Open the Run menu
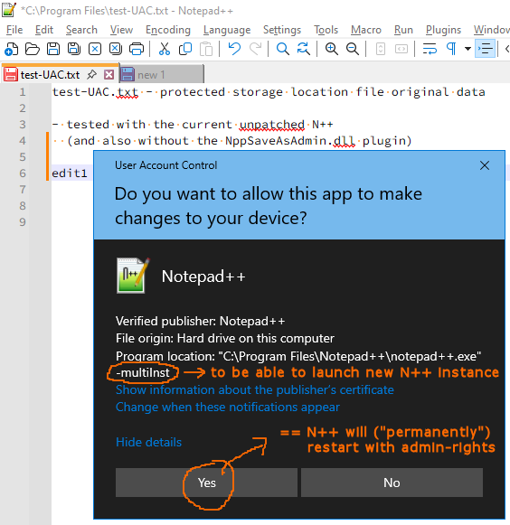510x525 pixels. [403, 30]
